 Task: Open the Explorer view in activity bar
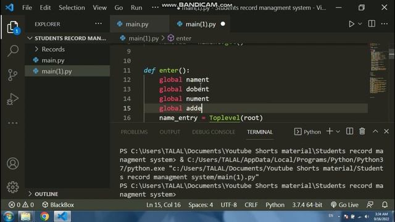(x=12, y=27)
